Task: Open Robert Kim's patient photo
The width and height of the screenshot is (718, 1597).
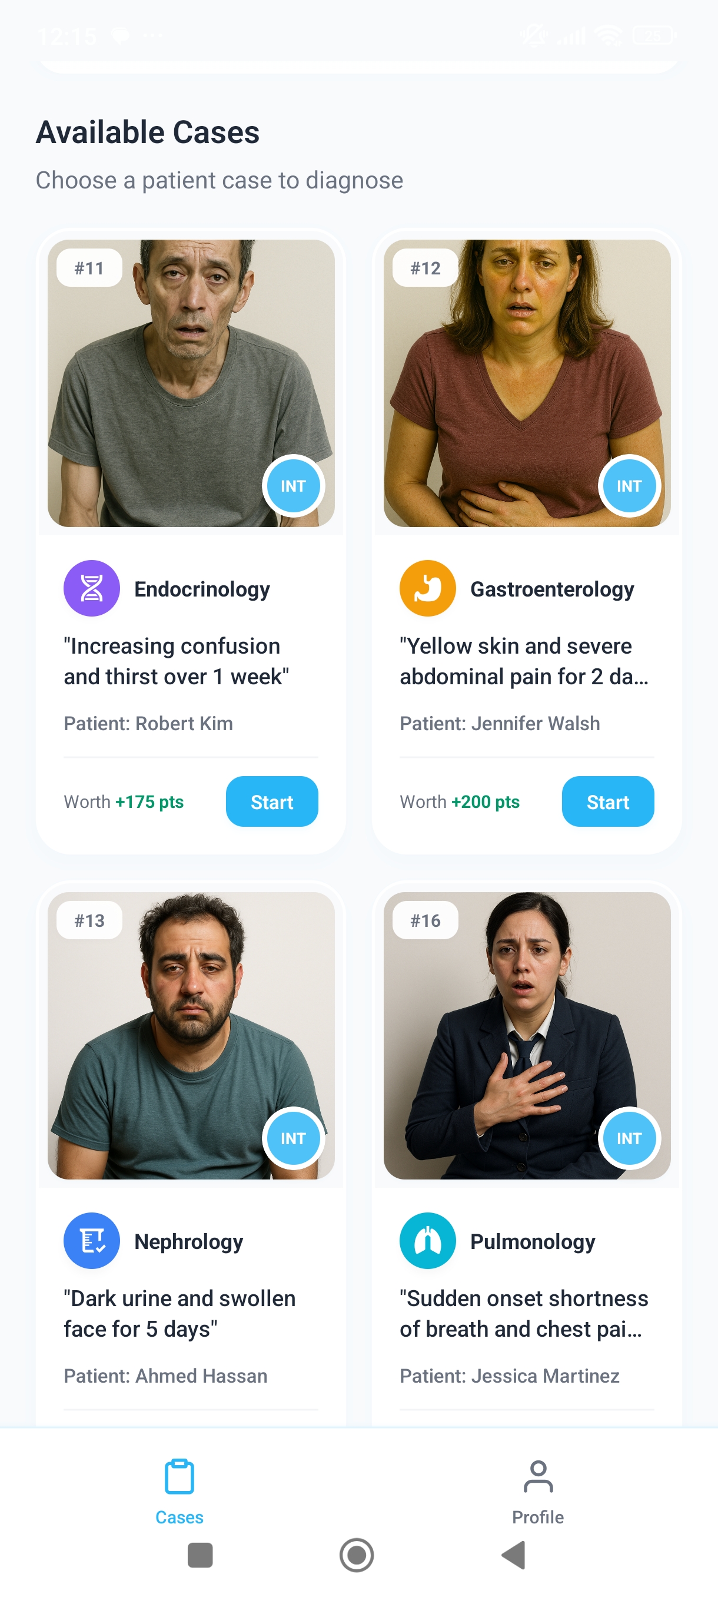Action: 191,383
